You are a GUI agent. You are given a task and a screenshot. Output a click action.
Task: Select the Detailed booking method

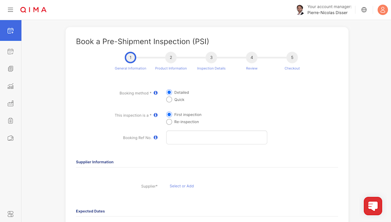pyautogui.click(x=169, y=93)
